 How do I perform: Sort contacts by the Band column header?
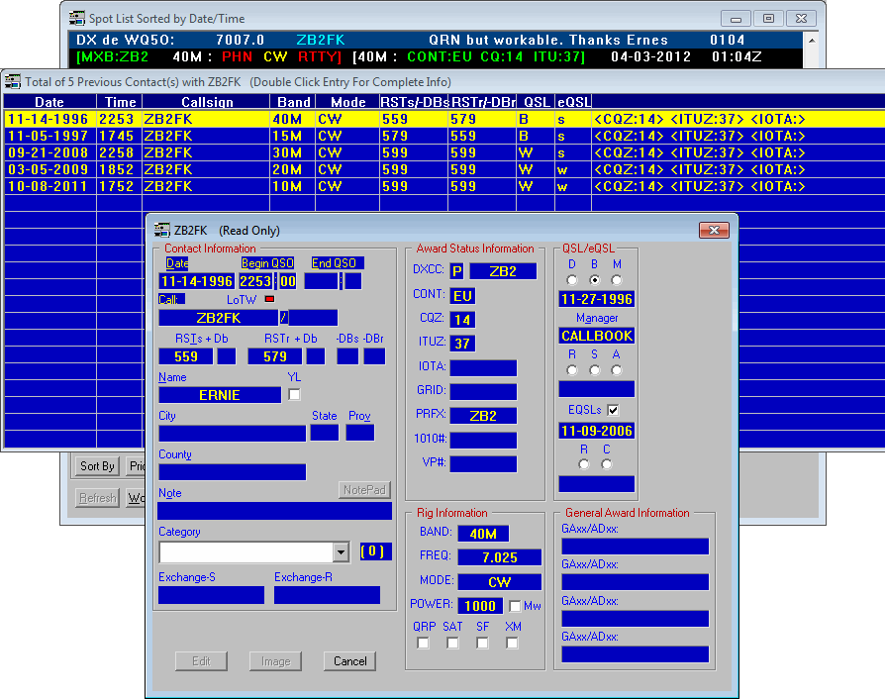coord(292,102)
